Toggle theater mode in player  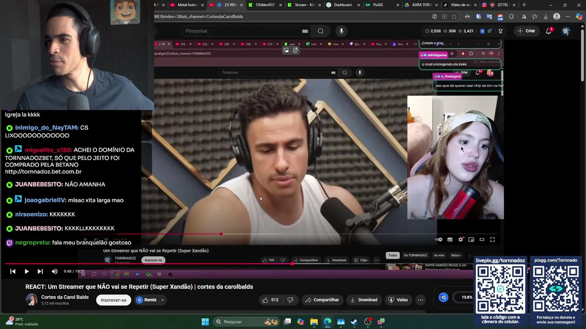[482, 239]
